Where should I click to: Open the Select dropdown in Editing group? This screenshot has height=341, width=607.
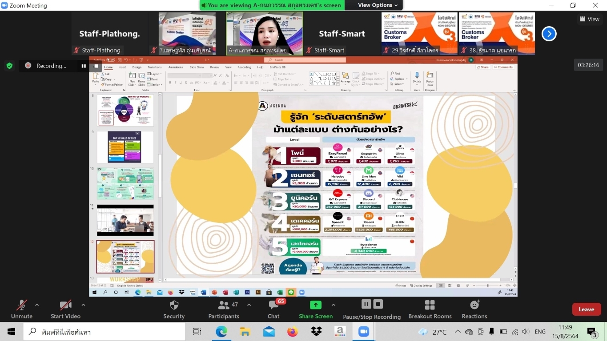pos(398,84)
